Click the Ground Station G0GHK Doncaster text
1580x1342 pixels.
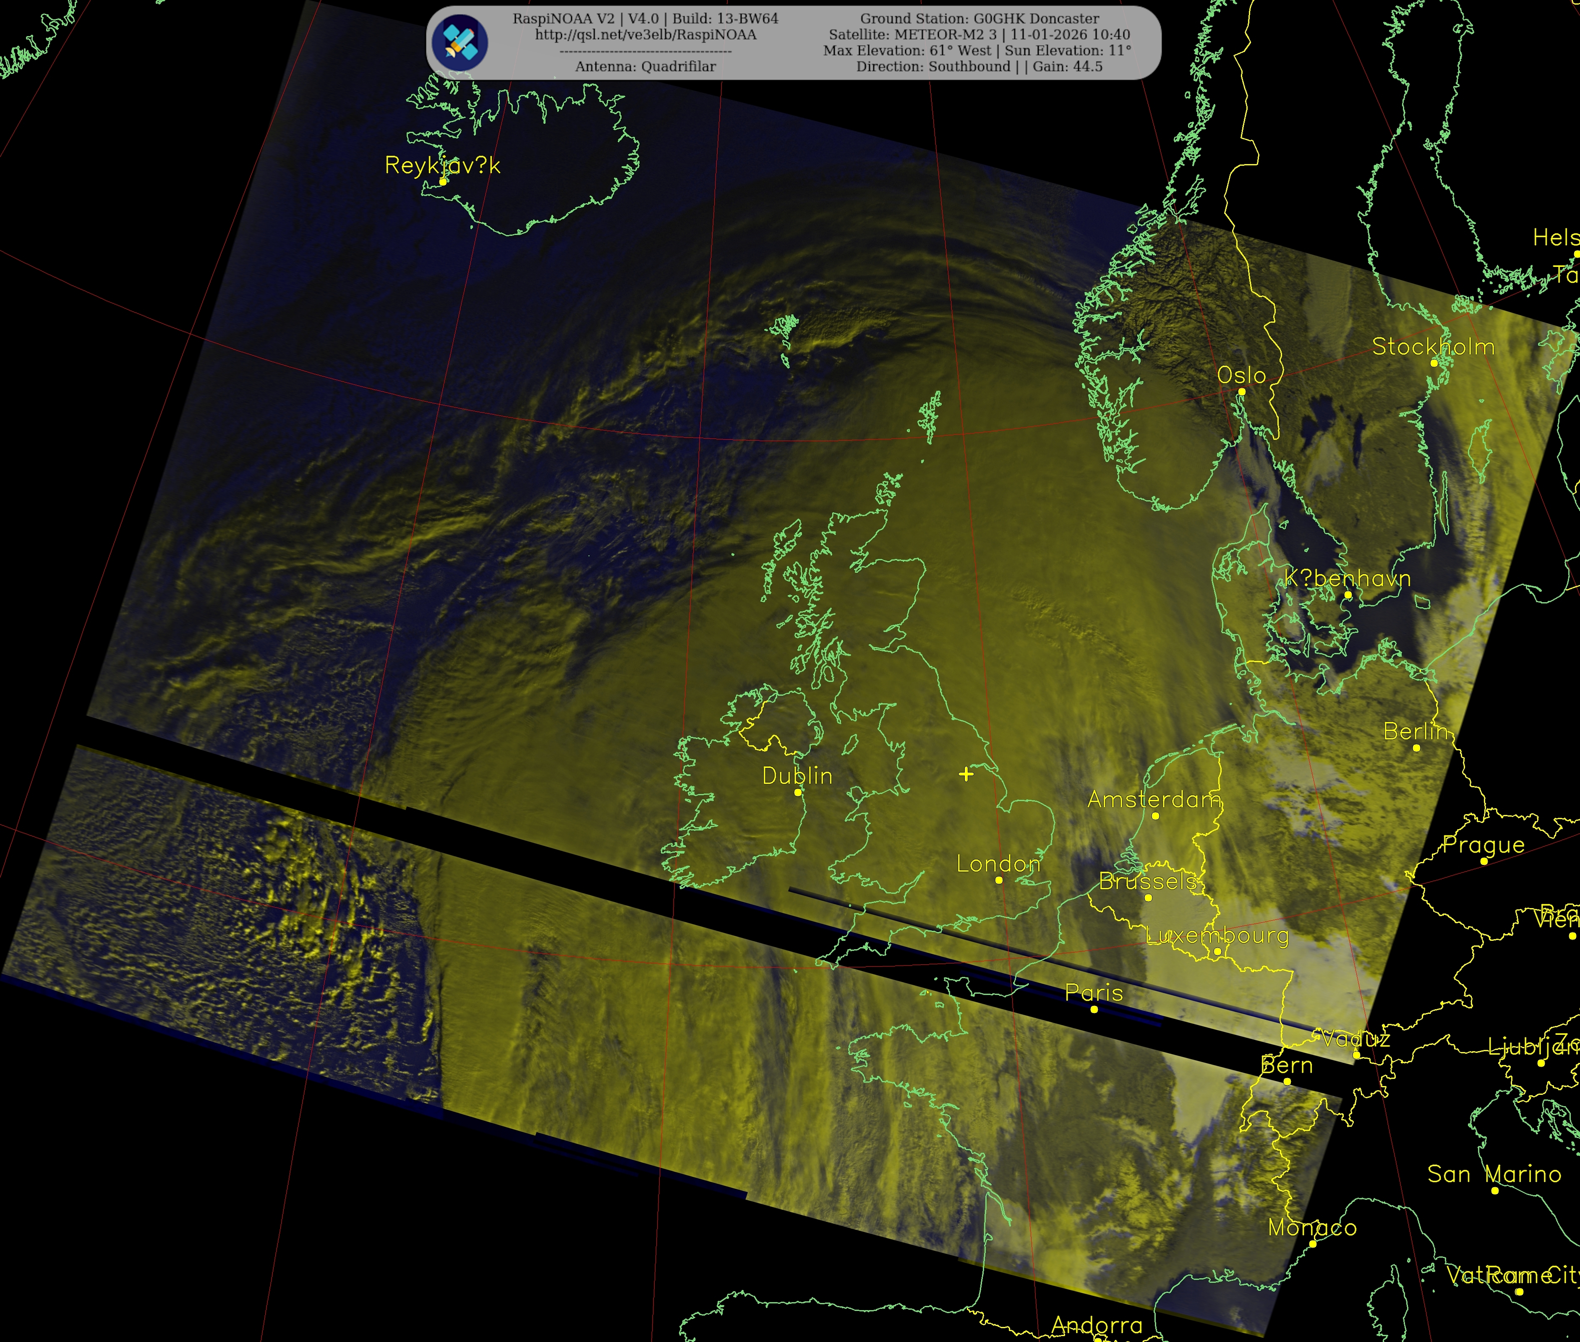(979, 18)
